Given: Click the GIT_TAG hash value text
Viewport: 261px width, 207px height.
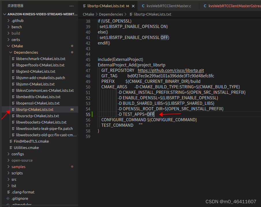Looking at the screenshot, I should [171, 76].
